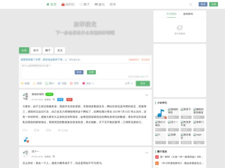Like the first post with heart icon
The height and width of the screenshot is (168, 225).
pos(23,130)
